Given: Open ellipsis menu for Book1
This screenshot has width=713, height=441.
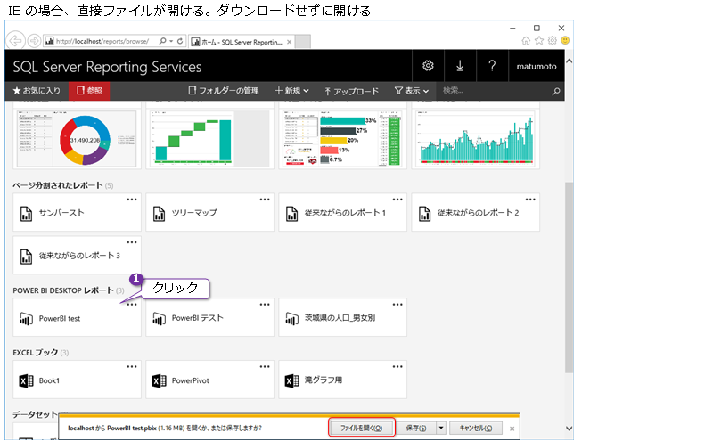Looking at the screenshot, I should click(132, 367).
